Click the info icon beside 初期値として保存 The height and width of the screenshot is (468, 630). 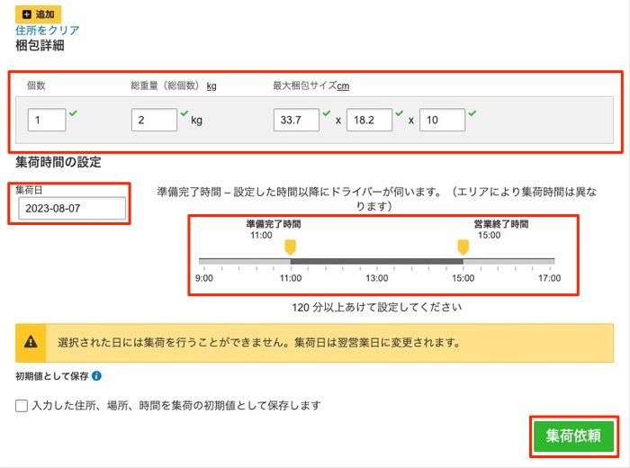(96, 376)
